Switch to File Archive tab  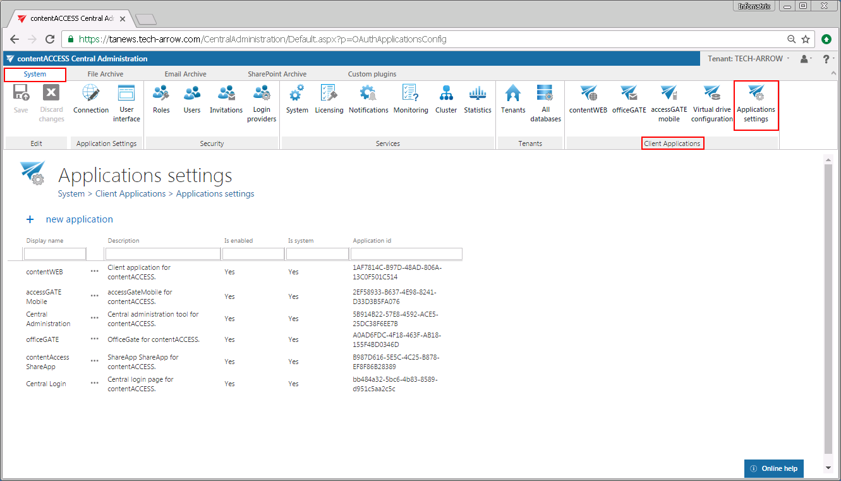(x=106, y=74)
